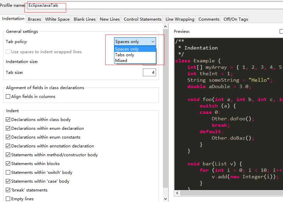Image resolution: width=283 pixels, height=202 pixels.
Task: Click the preview pane horizontal scrollbar track
Action: point(231,193)
